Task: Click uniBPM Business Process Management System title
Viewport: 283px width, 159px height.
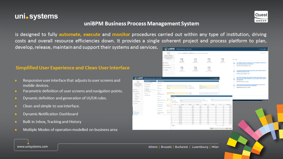Action: click(x=141, y=24)
